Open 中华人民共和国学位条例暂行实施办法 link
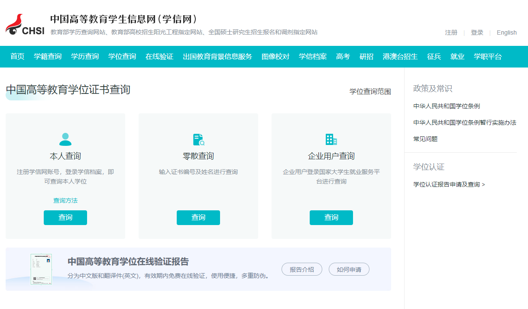The width and height of the screenshot is (528, 309). [x=465, y=122]
